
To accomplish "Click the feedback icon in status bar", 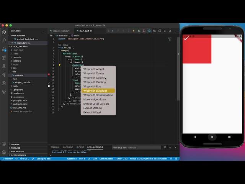I will click(x=171, y=159).
